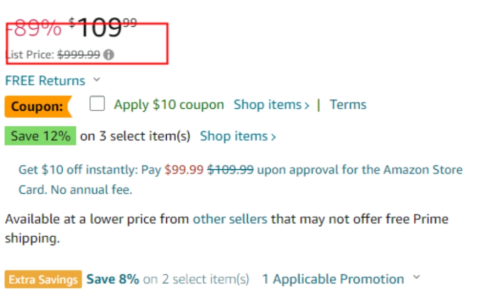Click the List Price info icon
Viewport: 483px width, 291px height.
(x=108, y=55)
